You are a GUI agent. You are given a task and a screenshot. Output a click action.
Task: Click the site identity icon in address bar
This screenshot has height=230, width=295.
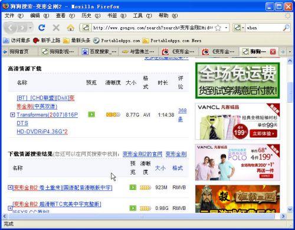click(x=86, y=28)
